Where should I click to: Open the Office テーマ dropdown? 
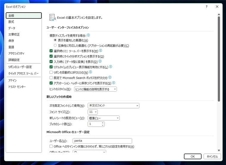90,151
